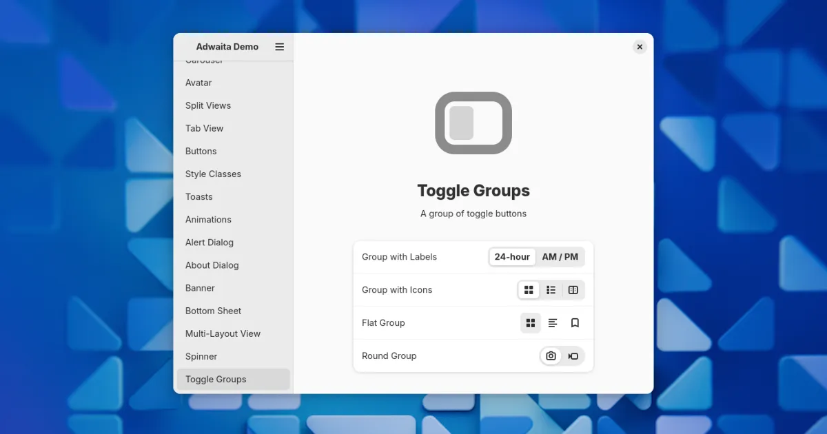Select the bookmark icon in Flat Group
Screen dimensions: 827x434
point(575,323)
